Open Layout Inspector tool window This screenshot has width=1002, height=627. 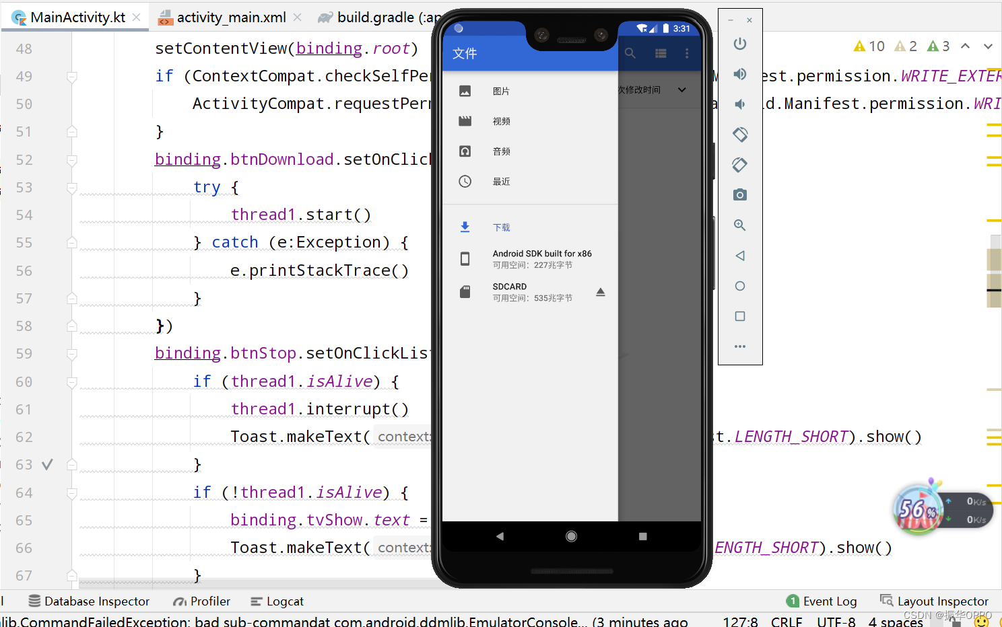tap(934, 601)
